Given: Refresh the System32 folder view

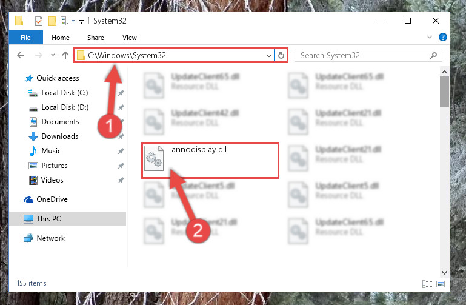Looking at the screenshot, I should coord(281,55).
